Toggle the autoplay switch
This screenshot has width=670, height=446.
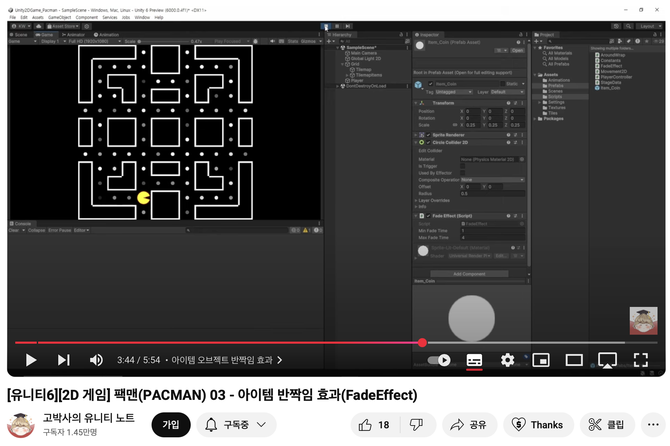439,360
